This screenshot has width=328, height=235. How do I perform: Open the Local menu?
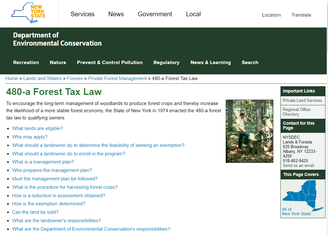[193, 14]
